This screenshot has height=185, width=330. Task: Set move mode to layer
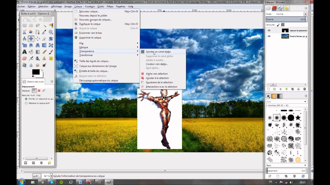tap(34, 91)
